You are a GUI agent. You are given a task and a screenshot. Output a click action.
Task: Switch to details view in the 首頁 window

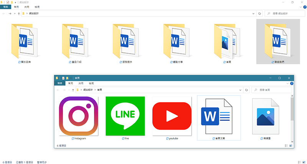tap(286, 146)
